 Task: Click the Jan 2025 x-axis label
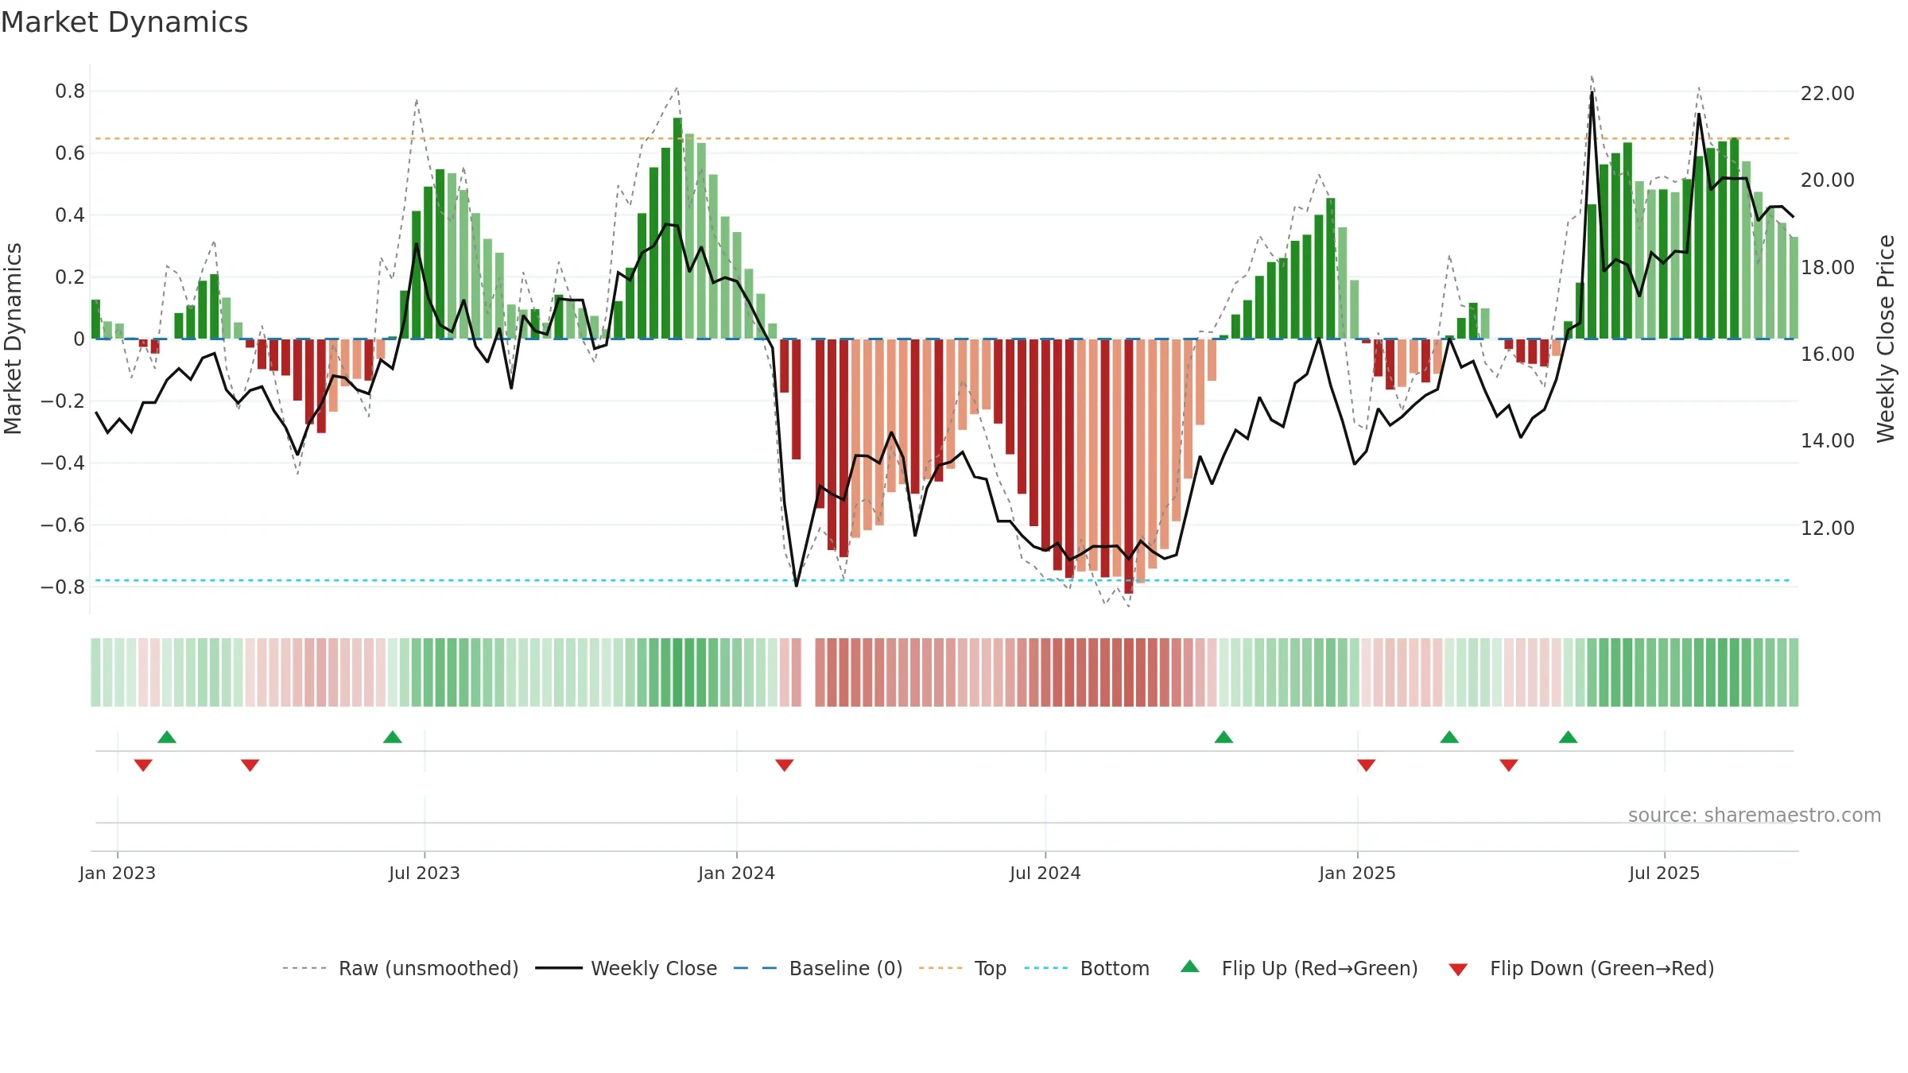point(1358,873)
